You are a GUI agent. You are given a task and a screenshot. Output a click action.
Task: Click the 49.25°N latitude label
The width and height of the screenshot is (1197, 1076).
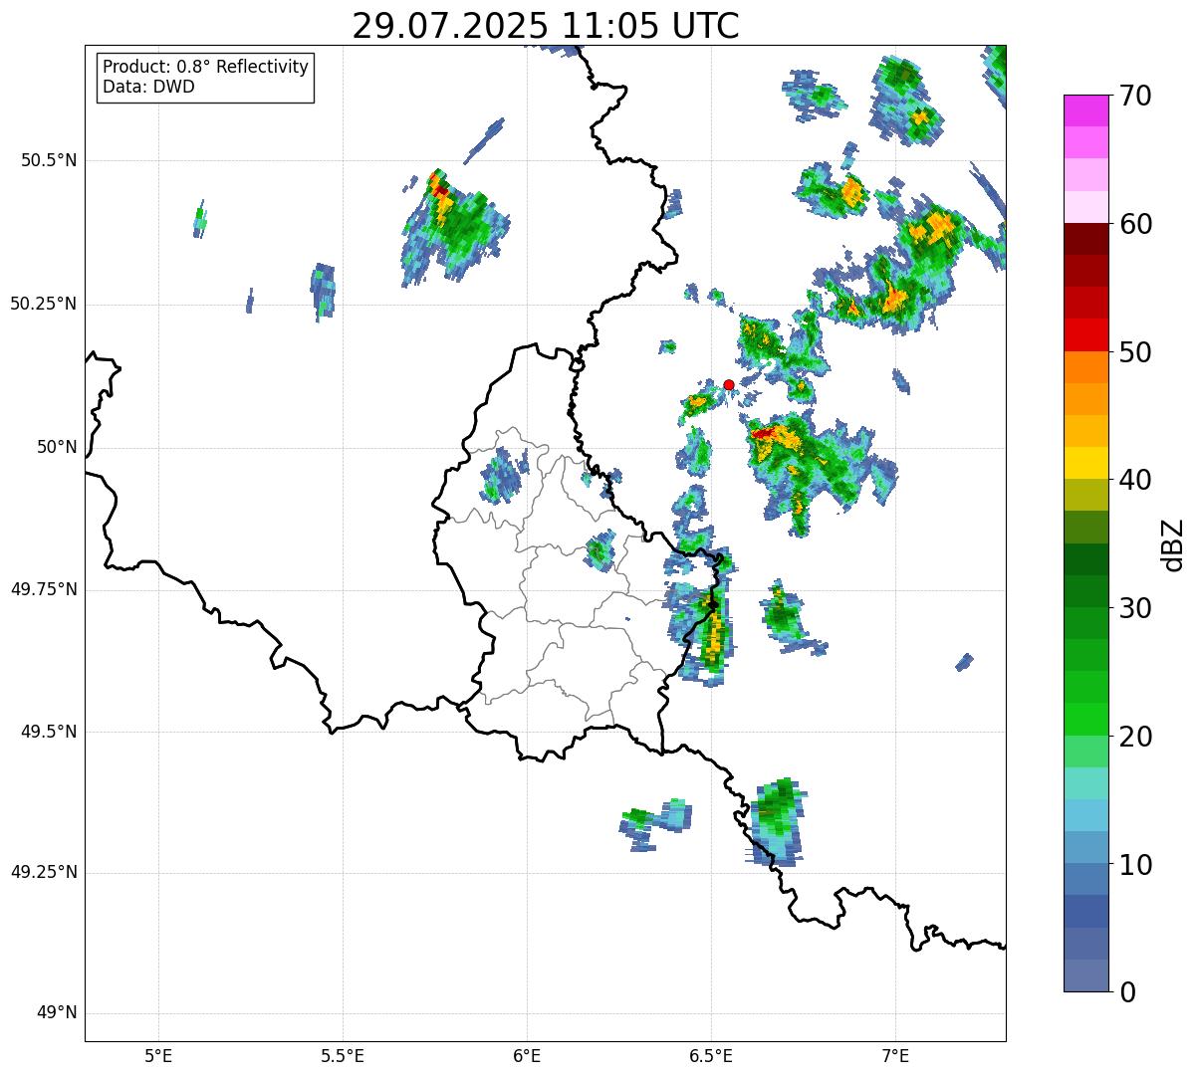43,873
